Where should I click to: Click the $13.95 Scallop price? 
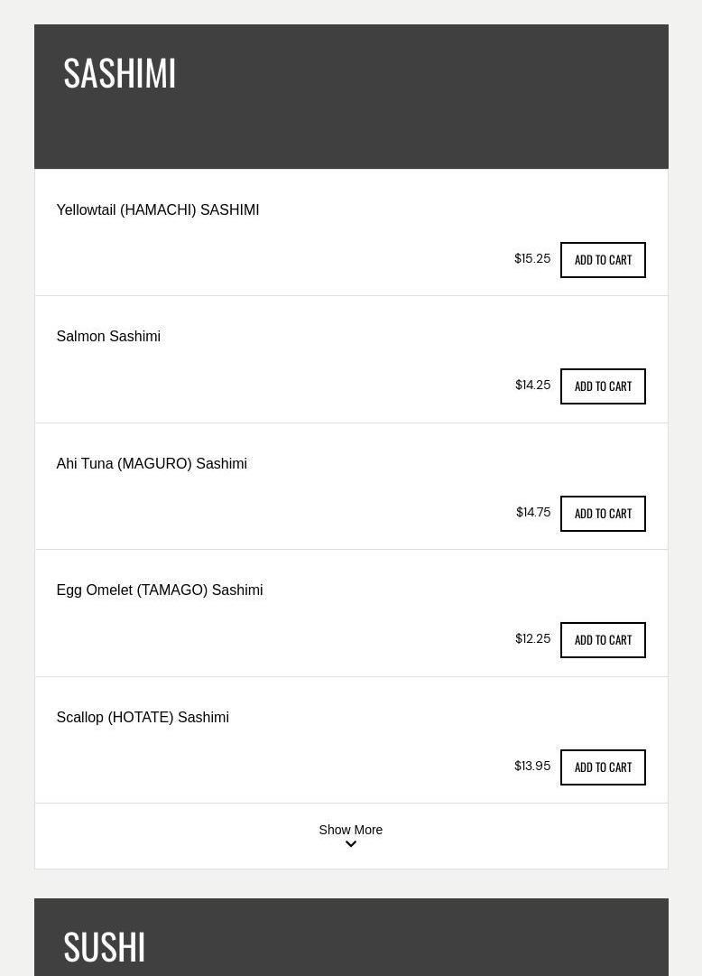tap(532, 766)
